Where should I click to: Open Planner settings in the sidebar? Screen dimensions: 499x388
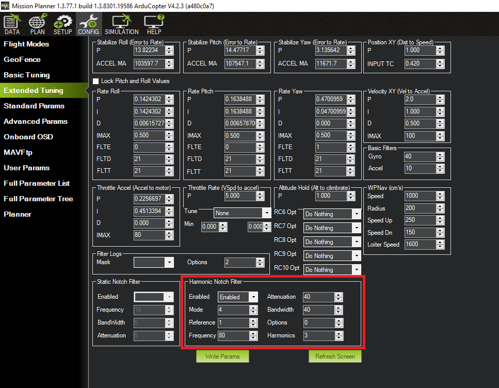pos(18,215)
